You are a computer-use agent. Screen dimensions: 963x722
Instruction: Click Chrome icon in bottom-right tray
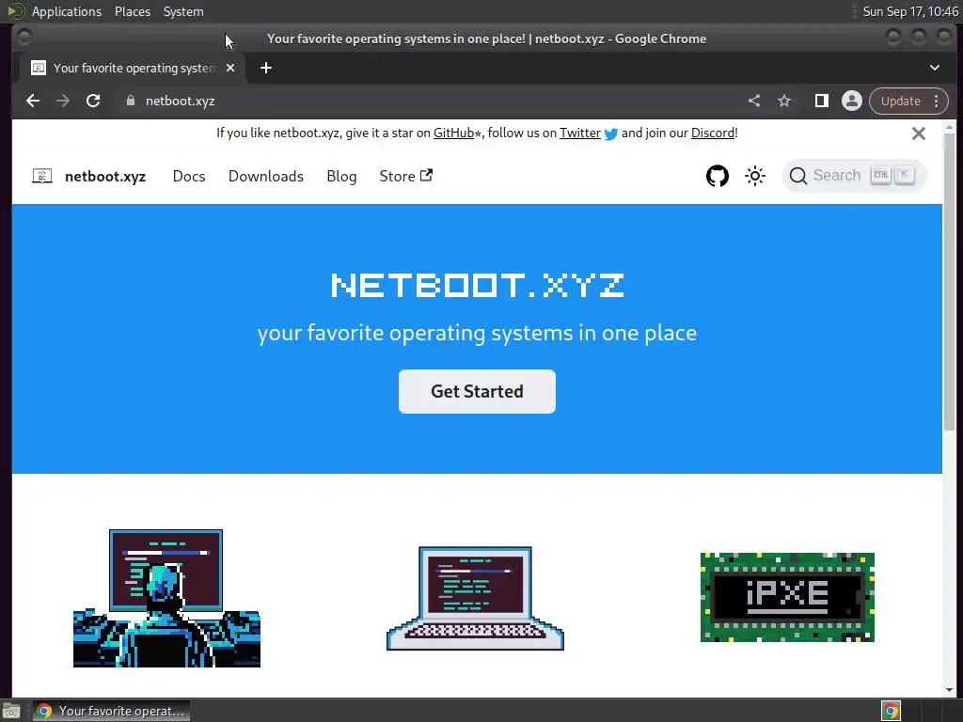pyautogui.click(x=892, y=711)
